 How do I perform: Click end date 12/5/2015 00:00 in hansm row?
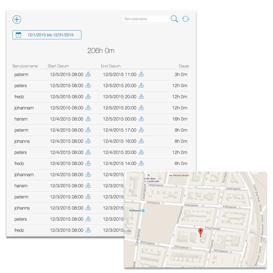tap(120, 119)
